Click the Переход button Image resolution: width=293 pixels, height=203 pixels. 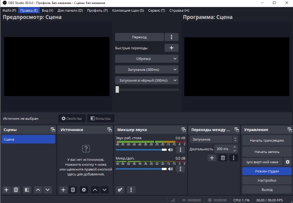(x=140, y=37)
